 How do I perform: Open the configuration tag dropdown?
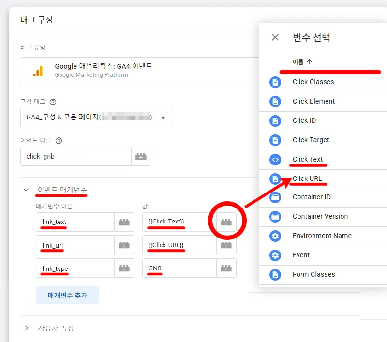click(x=96, y=118)
